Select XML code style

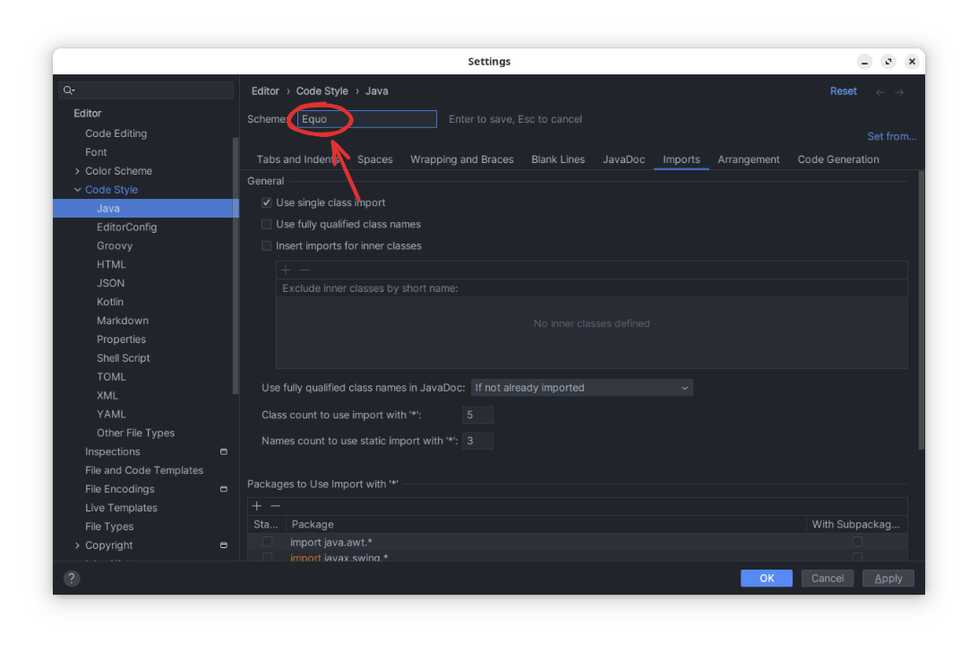[107, 396]
